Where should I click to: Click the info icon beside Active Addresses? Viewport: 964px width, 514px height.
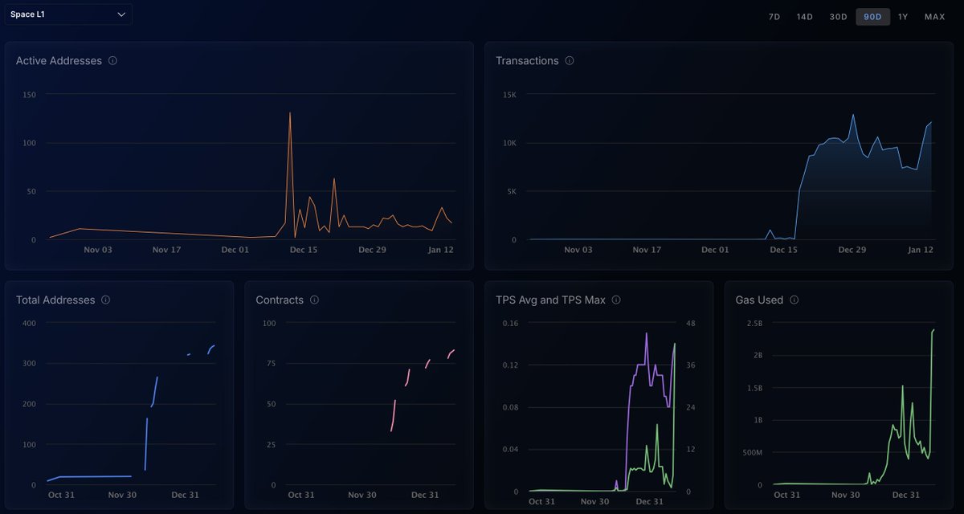point(112,61)
